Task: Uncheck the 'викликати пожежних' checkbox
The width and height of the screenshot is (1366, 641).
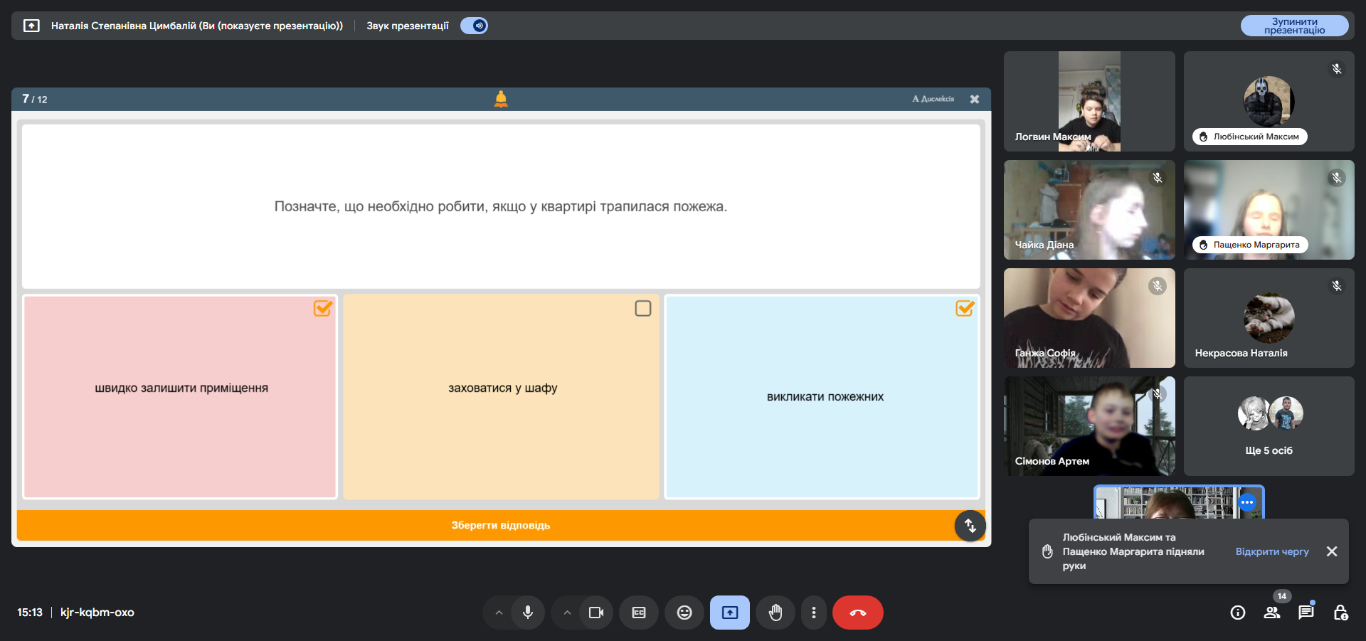Action: 965,308
